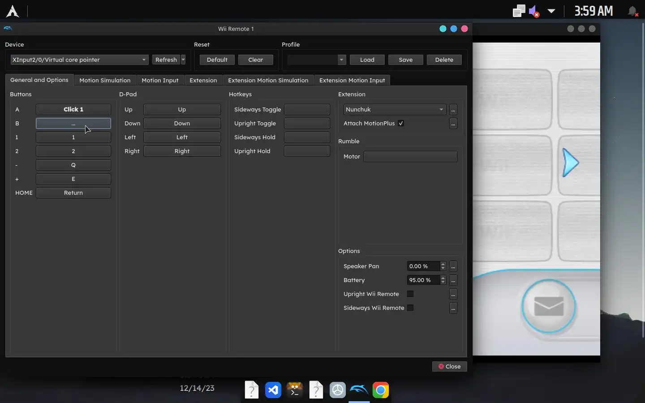Click the D-Pad Down mapping button
This screenshot has width=645, height=403.
182,123
